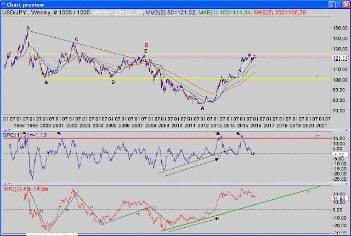
Task: Maximize the Chart preview window
Action: [339, 4]
